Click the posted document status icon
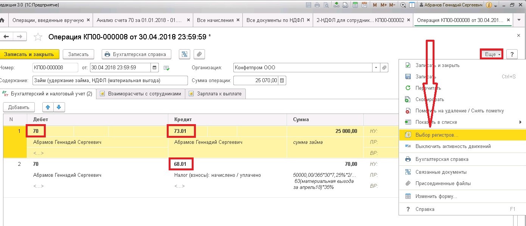This screenshot has width=526, height=226. point(166,68)
